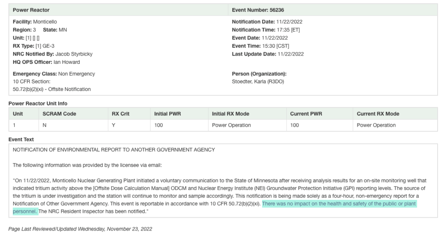Select the Last Update Date line
This screenshot has height=234, width=442.
click(268, 54)
